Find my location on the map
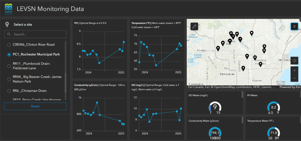Screen dimensions: 301x141 [x=294, y=61]
